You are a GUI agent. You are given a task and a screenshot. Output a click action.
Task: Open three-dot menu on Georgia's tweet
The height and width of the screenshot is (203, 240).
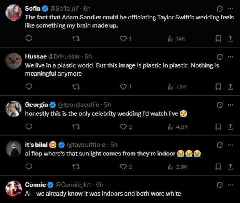230,105
